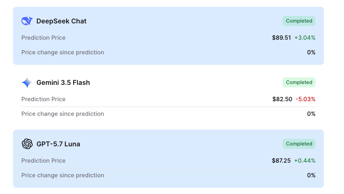Click DeepSeek Chat's 0% price change value
Image resolution: width=344 pixels, height=194 pixels.
[x=311, y=52]
